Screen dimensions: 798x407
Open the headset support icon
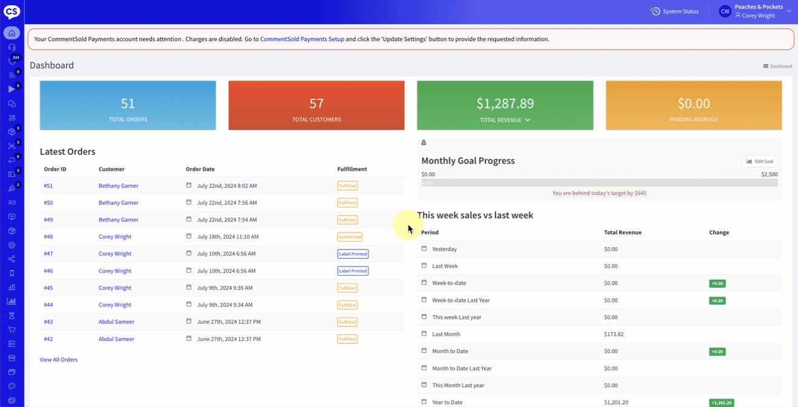tap(12, 47)
